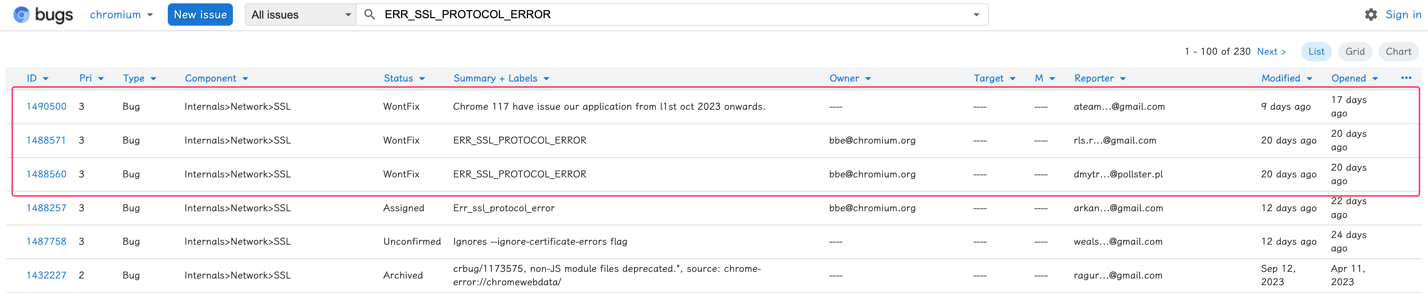Image resolution: width=1428 pixels, height=293 pixels.
Task: Switch to the Chart view
Action: pos(1398,52)
